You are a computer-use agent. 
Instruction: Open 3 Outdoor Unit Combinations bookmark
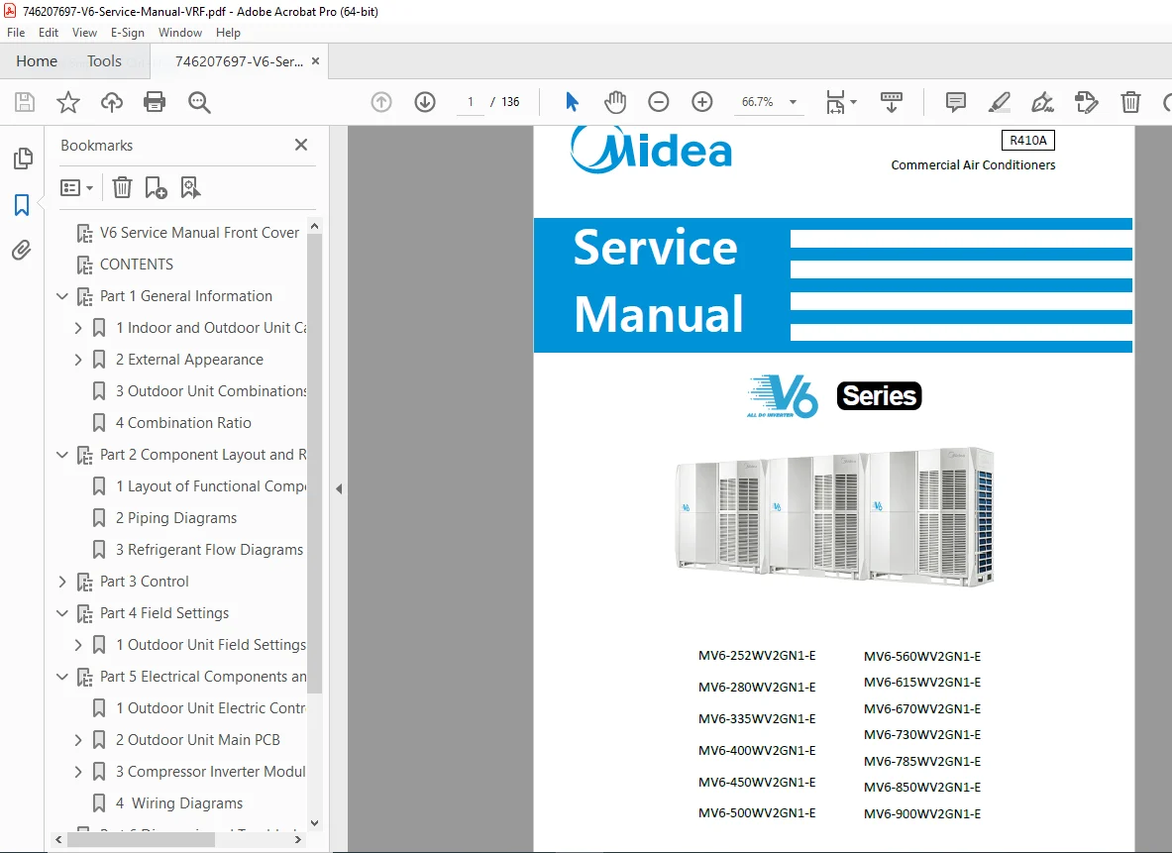[x=211, y=391]
